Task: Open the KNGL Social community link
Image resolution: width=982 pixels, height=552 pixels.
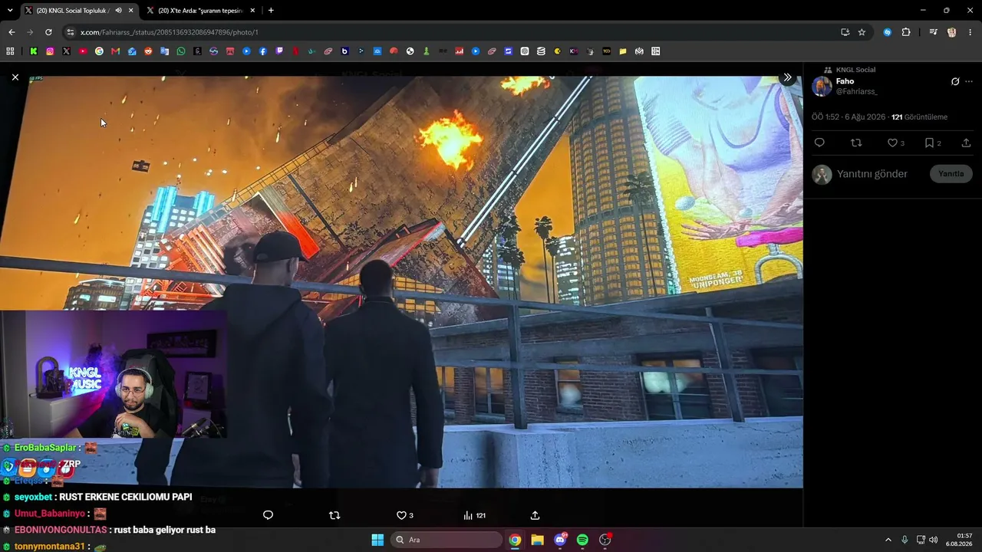Action: (855, 70)
